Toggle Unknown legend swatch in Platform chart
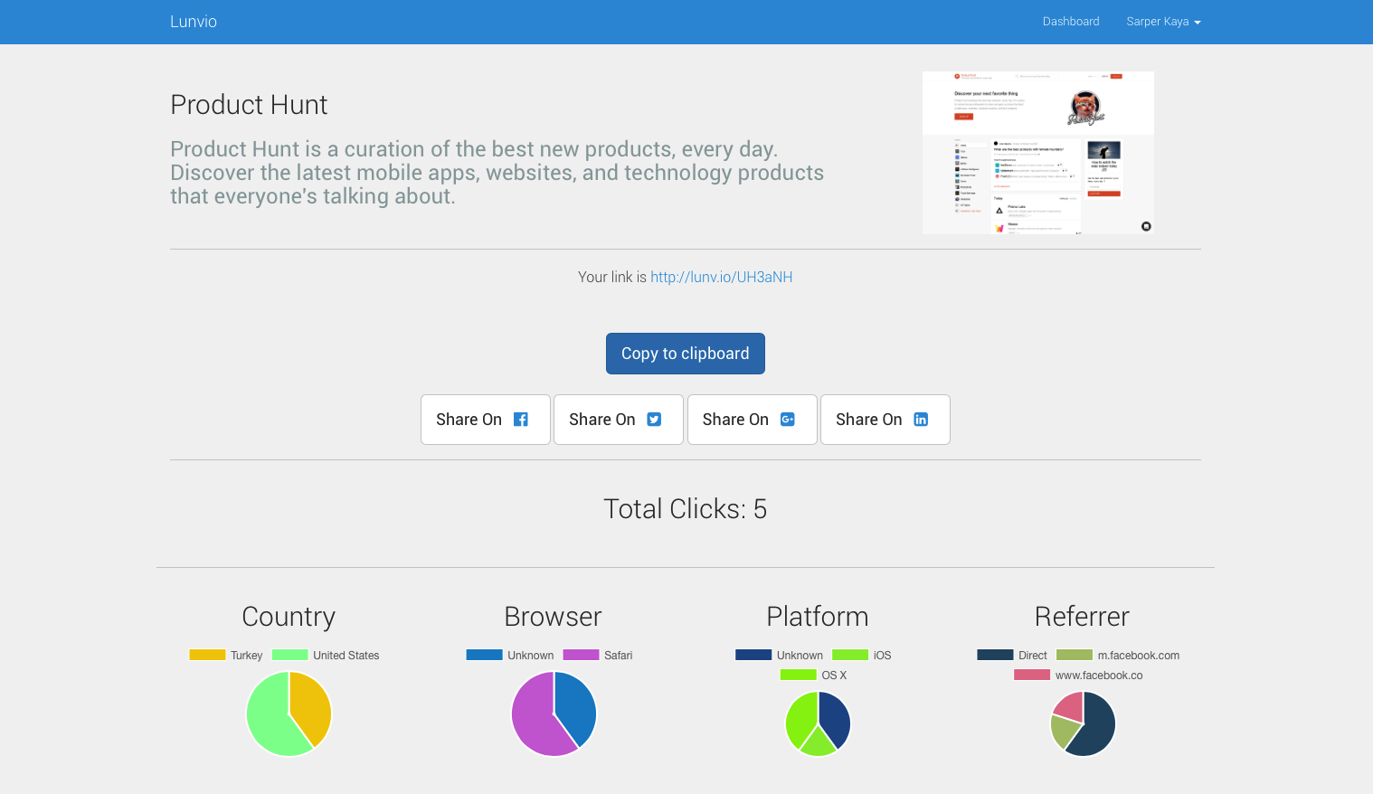 coord(753,655)
